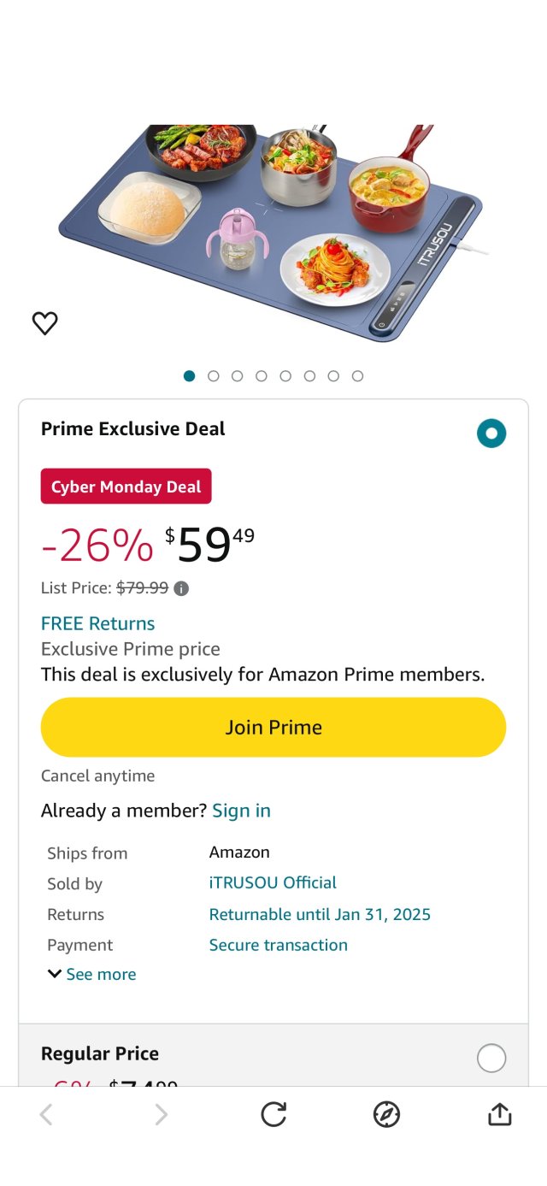Click the Sign in link
Viewport: 547px width, 1186px height.
[x=241, y=811]
